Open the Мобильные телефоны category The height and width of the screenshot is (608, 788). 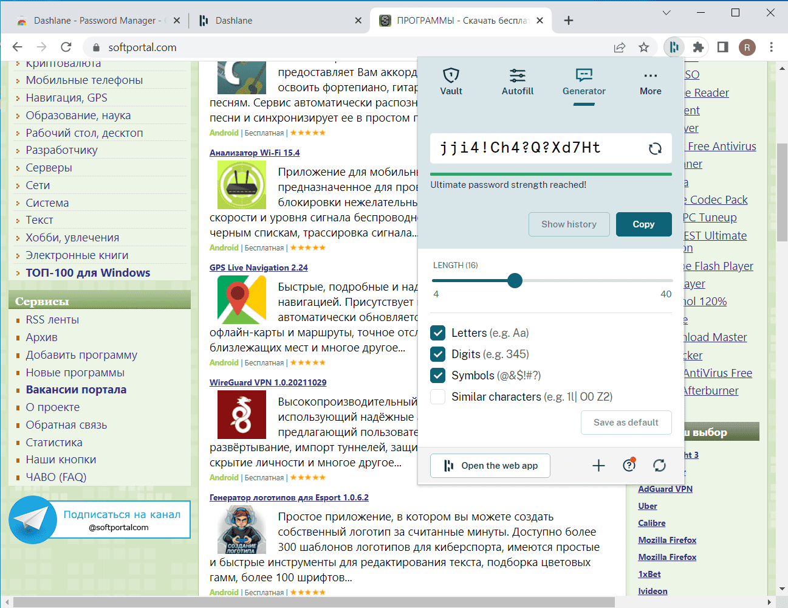(84, 80)
